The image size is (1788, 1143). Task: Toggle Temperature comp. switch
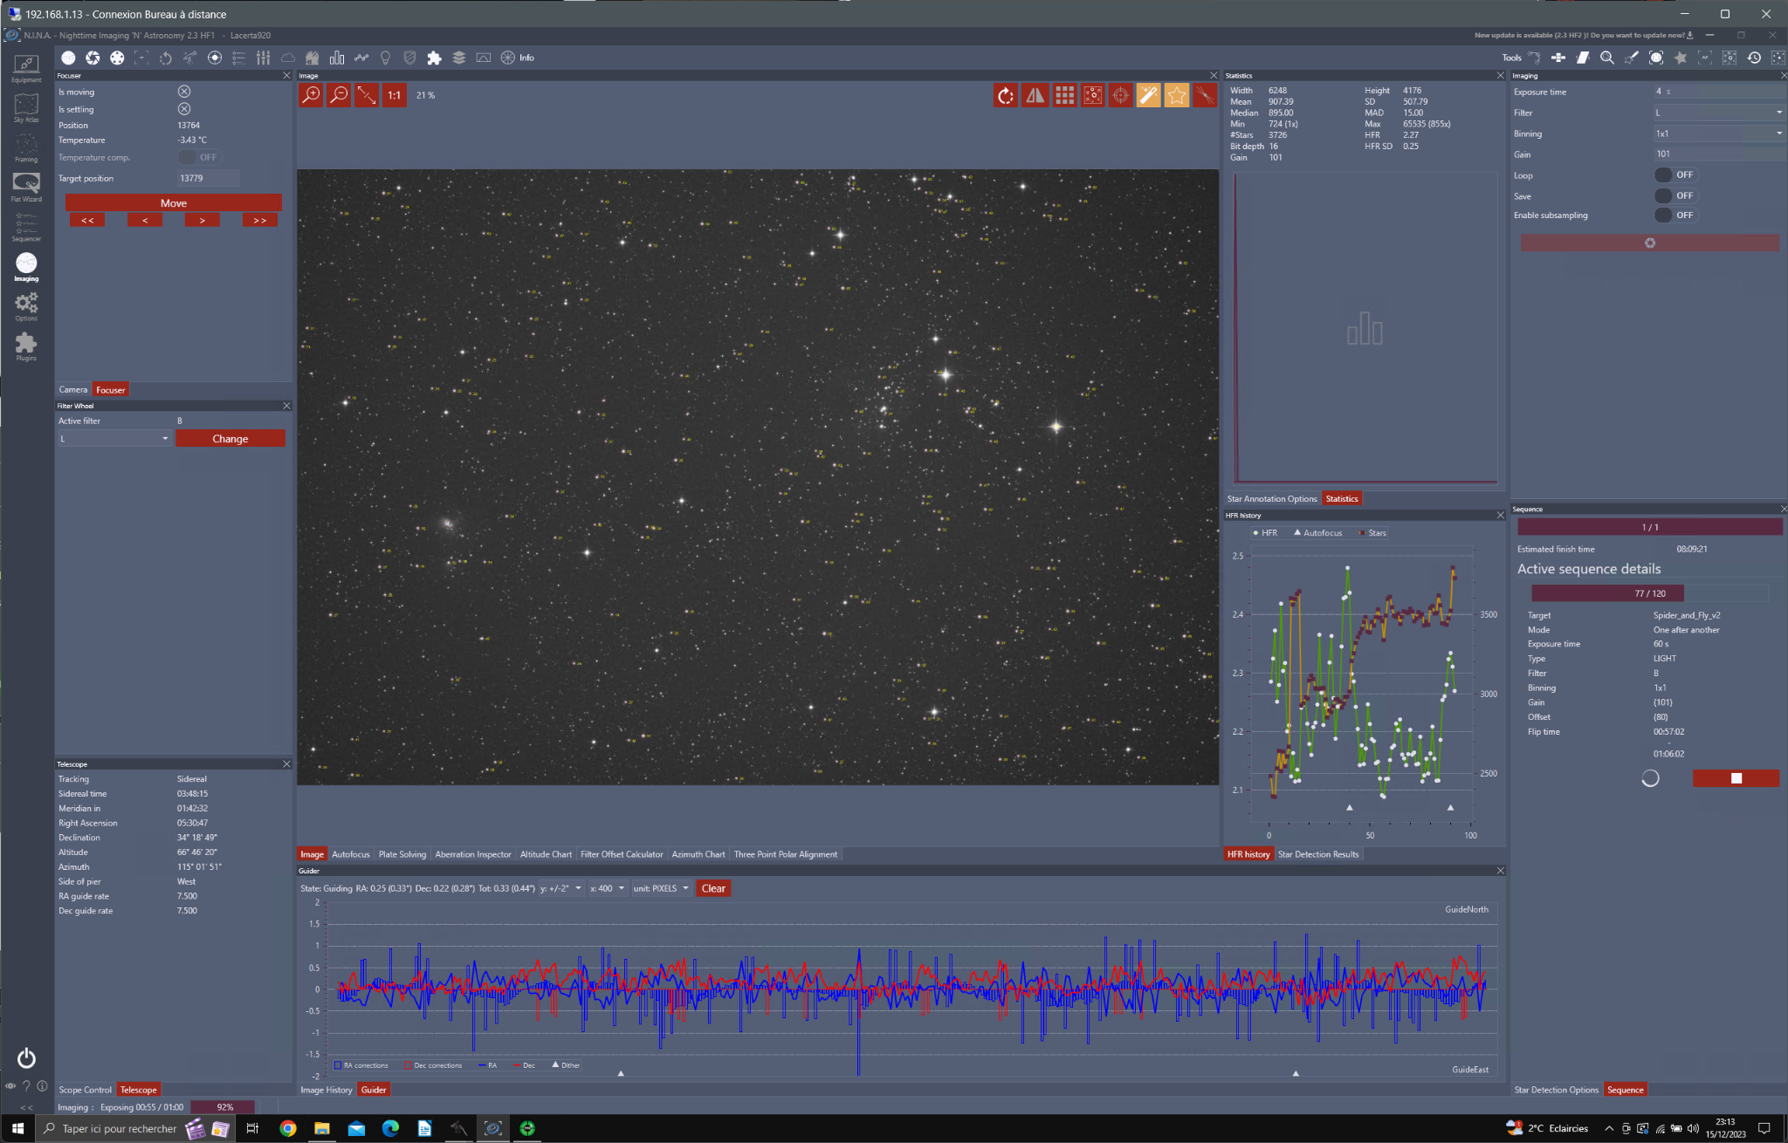199,158
